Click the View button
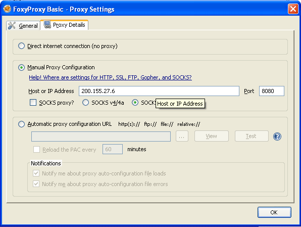 click(211, 136)
